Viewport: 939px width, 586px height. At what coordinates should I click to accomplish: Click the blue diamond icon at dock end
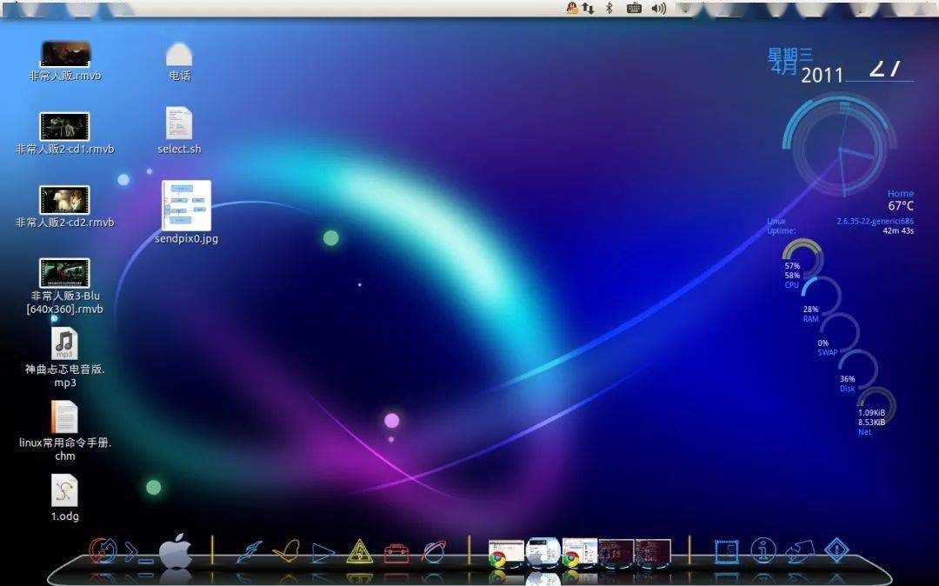click(x=836, y=550)
